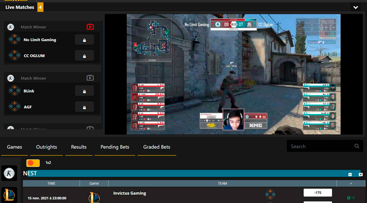Screen dimensions: 367x203
Task: Select the CS:GO icon beside BLink Match Winner
Action: (11, 78)
